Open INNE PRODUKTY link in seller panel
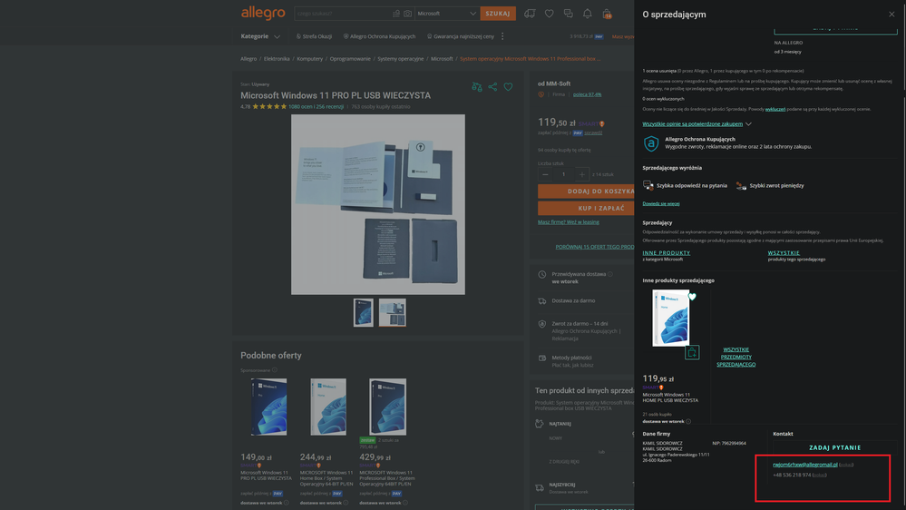Screen dimensions: 906x510 click(667, 252)
